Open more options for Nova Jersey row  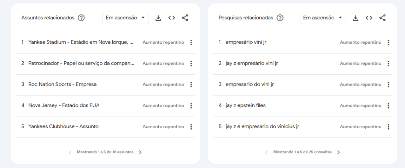click(x=191, y=106)
